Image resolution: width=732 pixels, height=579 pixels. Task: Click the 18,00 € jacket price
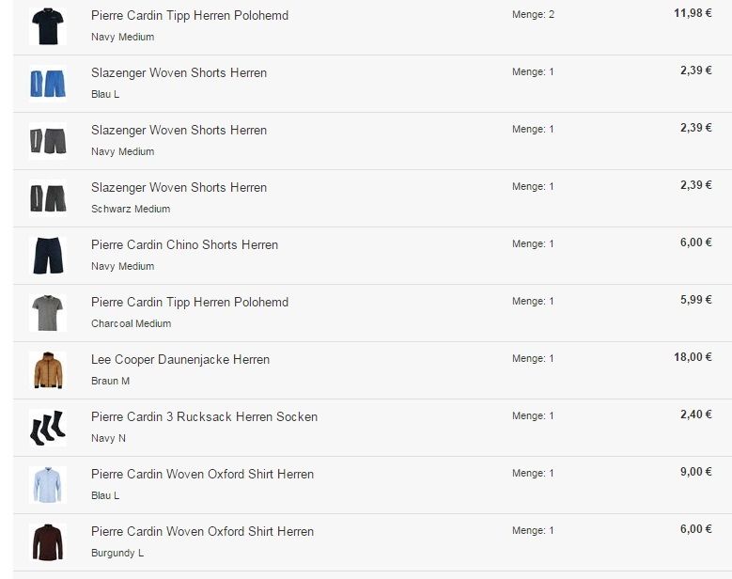coord(693,357)
